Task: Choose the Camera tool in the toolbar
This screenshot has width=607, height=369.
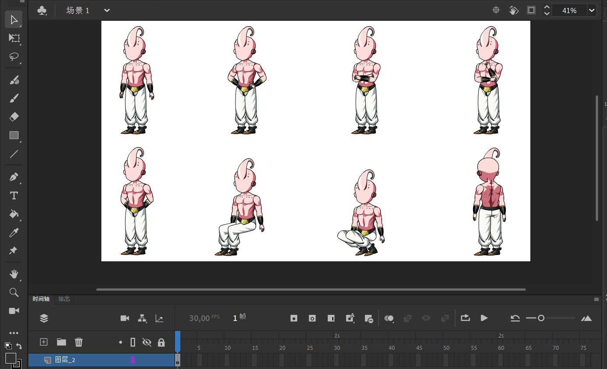Action: [14, 311]
